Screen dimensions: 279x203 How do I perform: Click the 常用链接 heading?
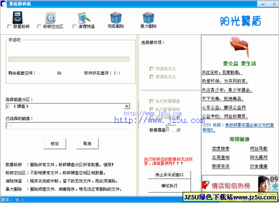pyautogui.click(x=239, y=139)
